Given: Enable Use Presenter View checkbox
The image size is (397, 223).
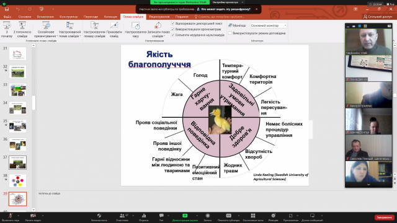Looking at the screenshot, I should 230,33.
